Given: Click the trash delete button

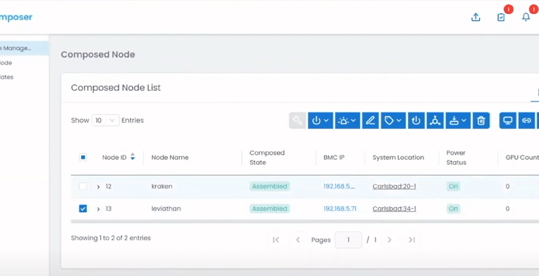Looking at the screenshot, I should (x=481, y=121).
